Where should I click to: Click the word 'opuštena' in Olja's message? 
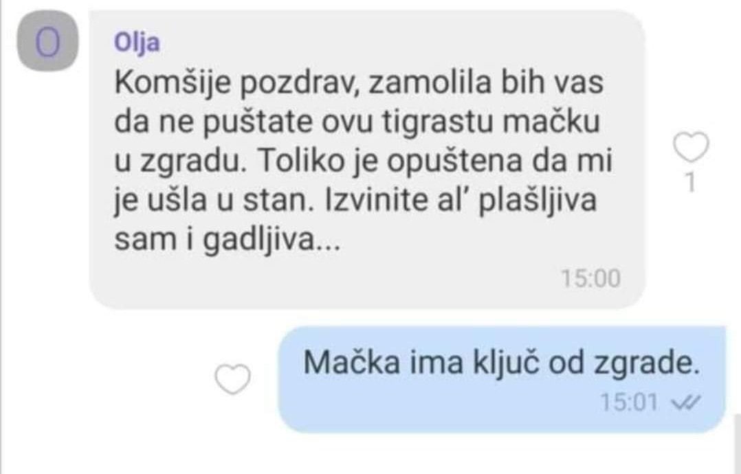(454, 162)
